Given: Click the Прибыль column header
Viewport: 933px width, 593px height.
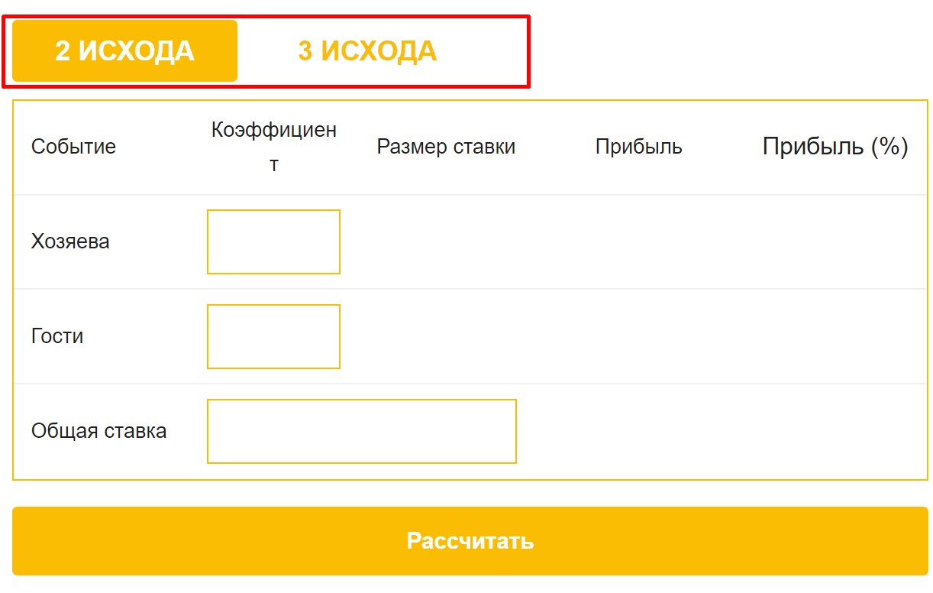Looking at the screenshot, I should pos(638,147).
